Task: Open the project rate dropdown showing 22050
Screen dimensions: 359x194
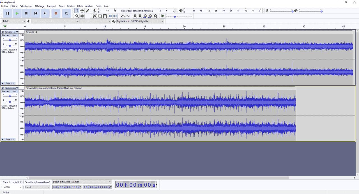Action: pyautogui.click(x=13, y=187)
